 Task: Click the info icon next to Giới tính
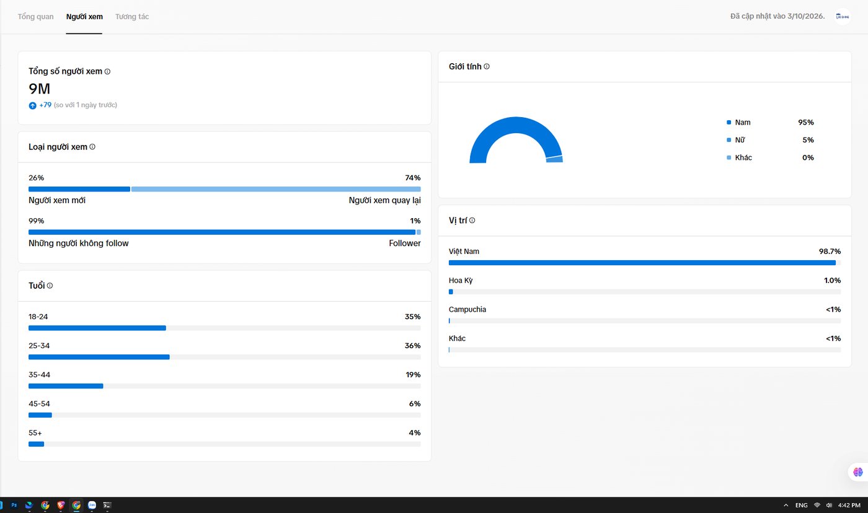point(487,66)
